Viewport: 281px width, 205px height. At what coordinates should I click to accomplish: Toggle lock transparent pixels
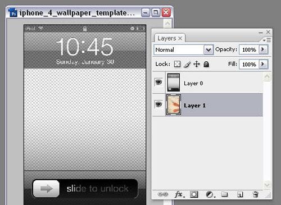click(x=177, y=64)
